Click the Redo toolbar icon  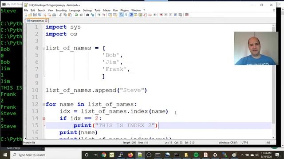coord(81,15)
